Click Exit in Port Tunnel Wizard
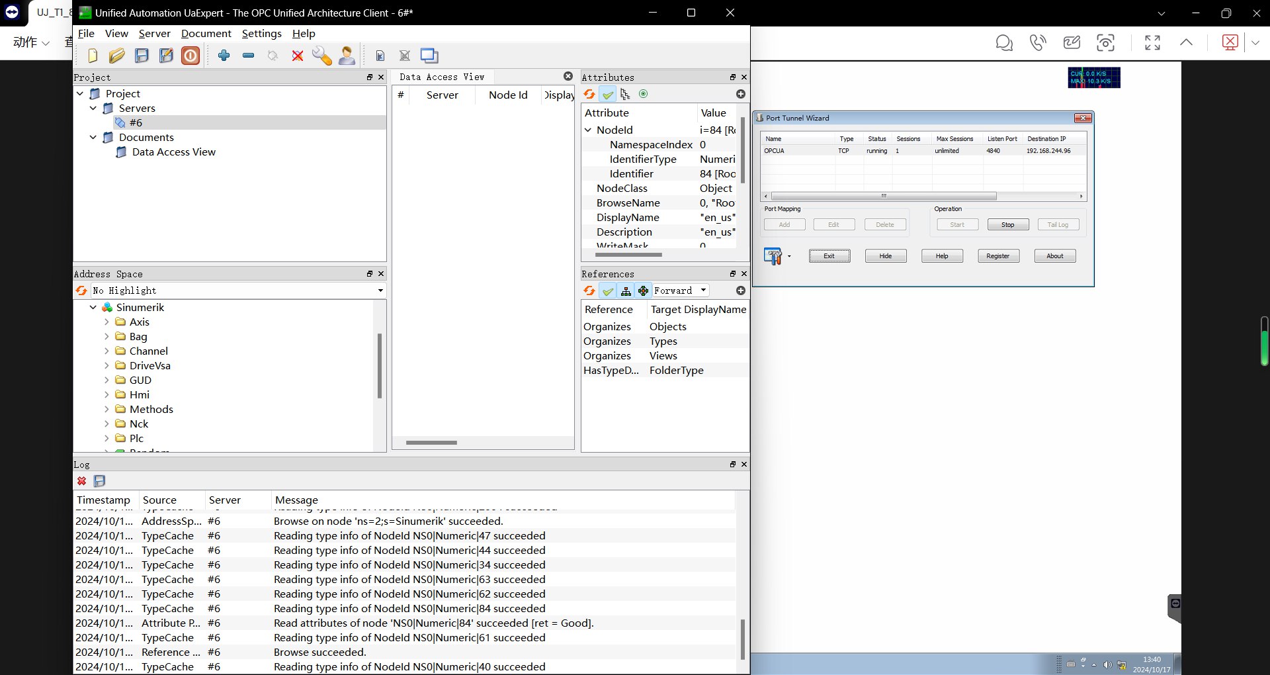This screenshot has width=1270, height=675. click(829, 256)
